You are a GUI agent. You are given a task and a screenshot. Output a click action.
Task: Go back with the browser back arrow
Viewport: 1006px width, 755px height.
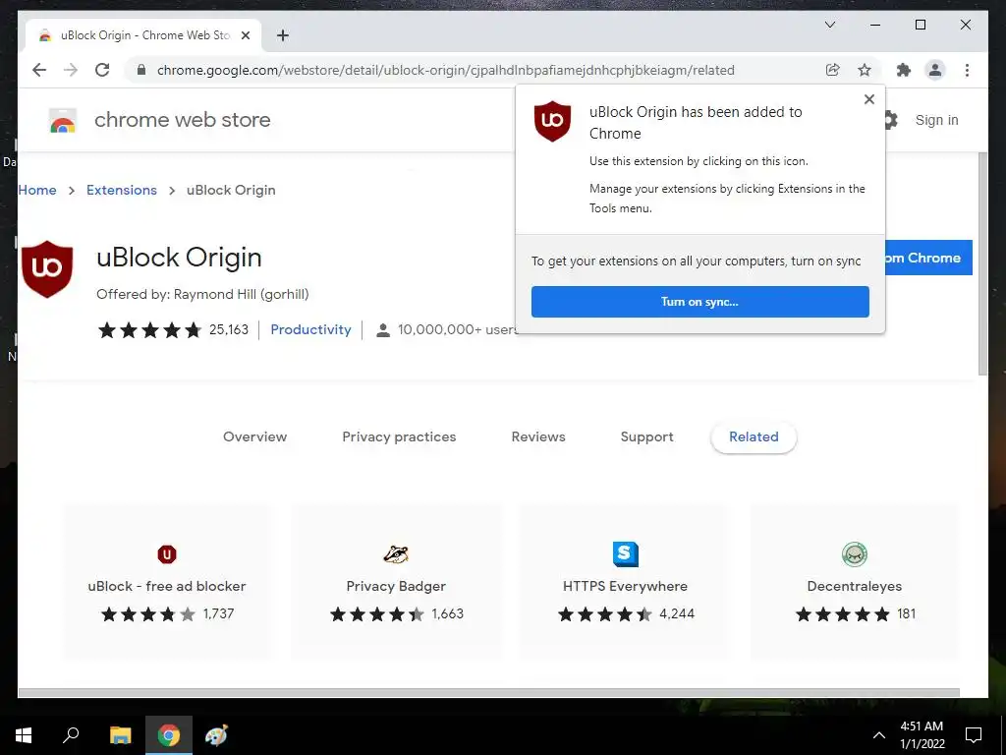point(39,70)
